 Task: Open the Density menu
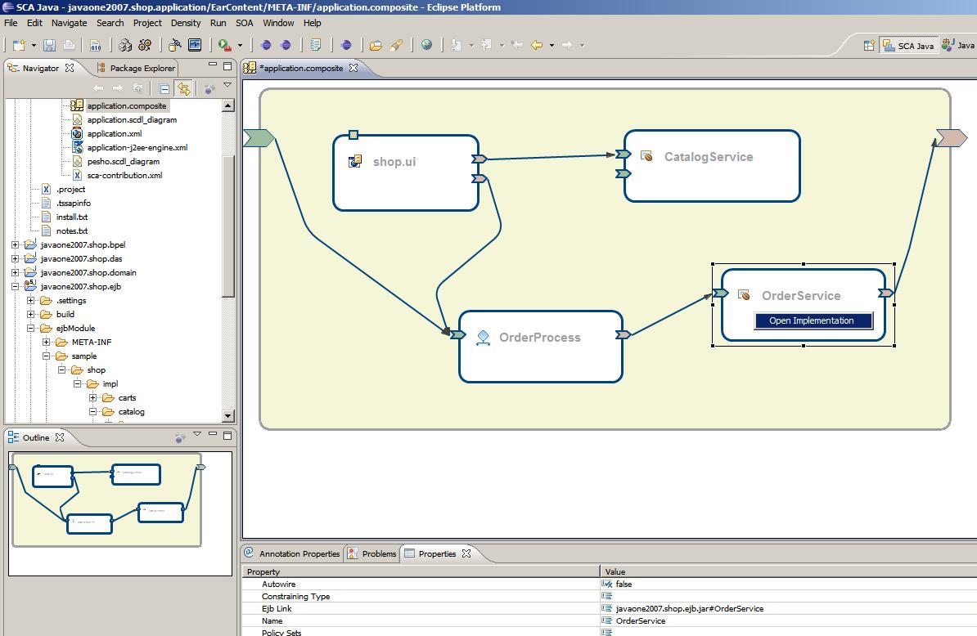pyautogui.click(x=186, y=23)
